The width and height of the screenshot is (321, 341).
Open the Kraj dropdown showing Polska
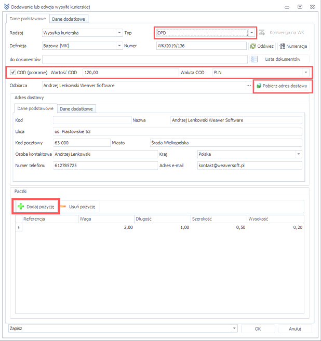(298, 154)
